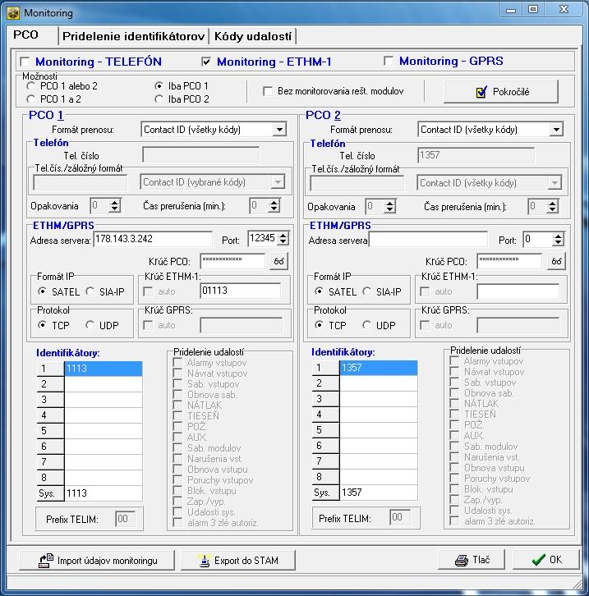589x596 pixels.
Task: Select UDP protocol for PCO 2
Action: [367, 325]
